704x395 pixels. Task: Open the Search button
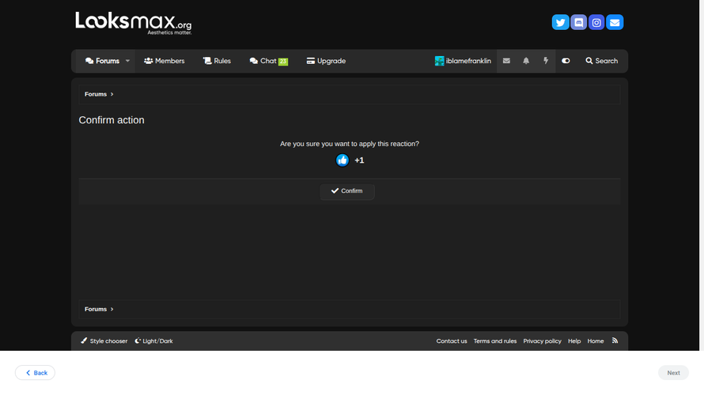(x=602, y=61)
